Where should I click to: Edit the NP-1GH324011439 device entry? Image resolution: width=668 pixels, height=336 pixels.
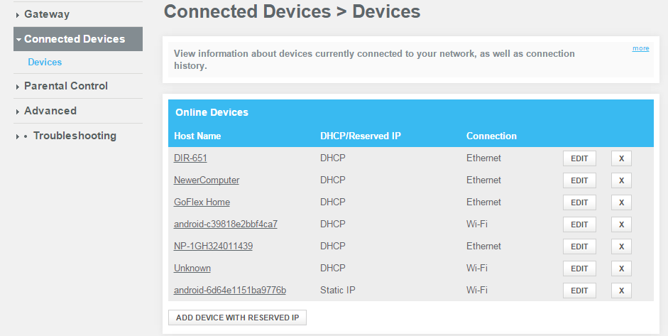pyautogui.click(x=579, y=246)
